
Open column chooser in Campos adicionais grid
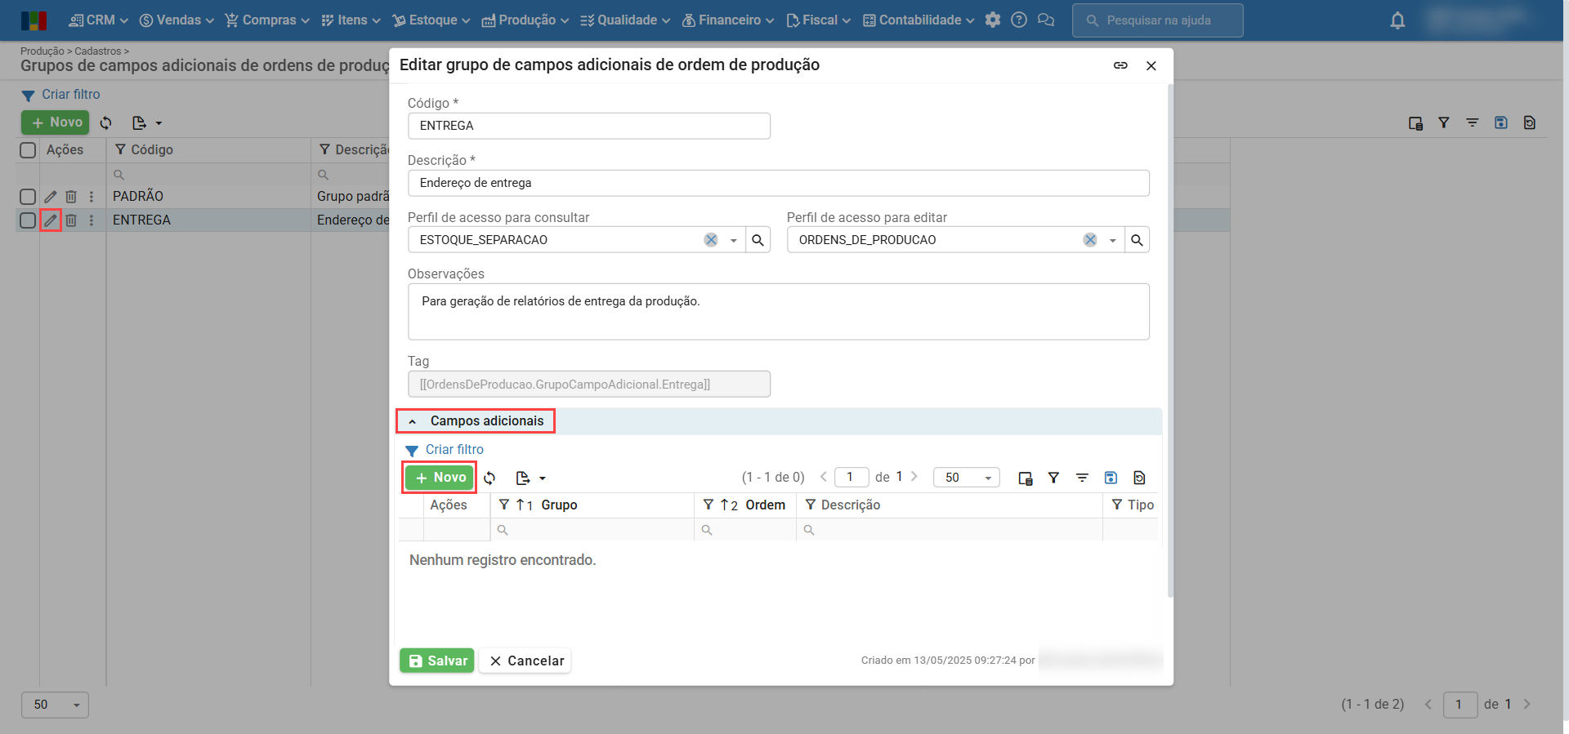click(1026, 478)
